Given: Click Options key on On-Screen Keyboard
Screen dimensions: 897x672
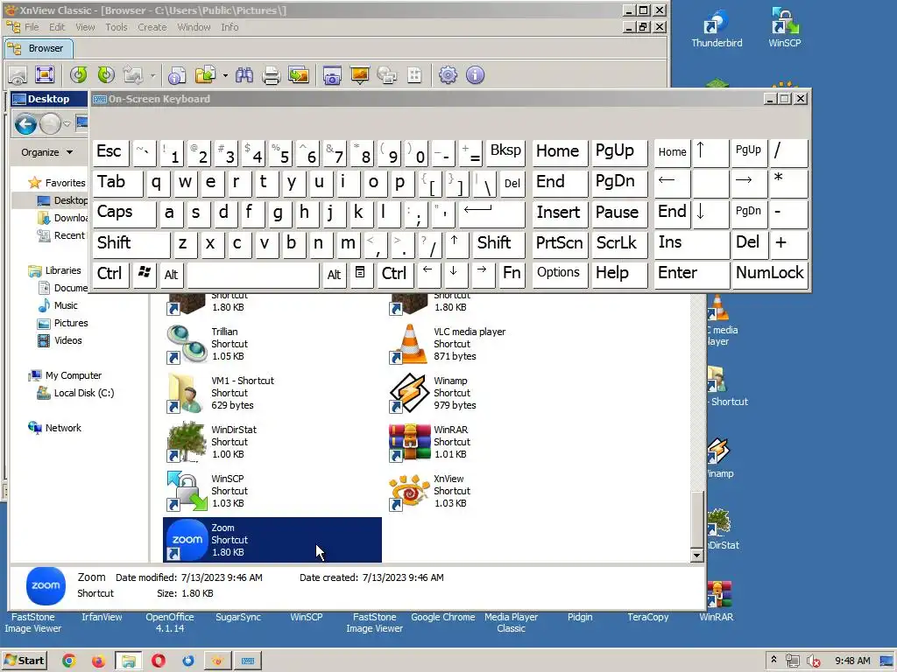Looking at the screenshot, I should (x=560, y=274).
